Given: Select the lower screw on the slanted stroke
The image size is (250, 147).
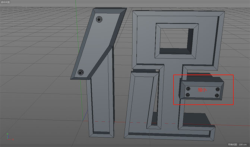Looking at the screenshot, I should pos(81,73).
